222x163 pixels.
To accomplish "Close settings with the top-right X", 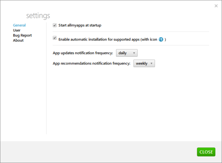I will pyautogui.click(x=216, y=6).
